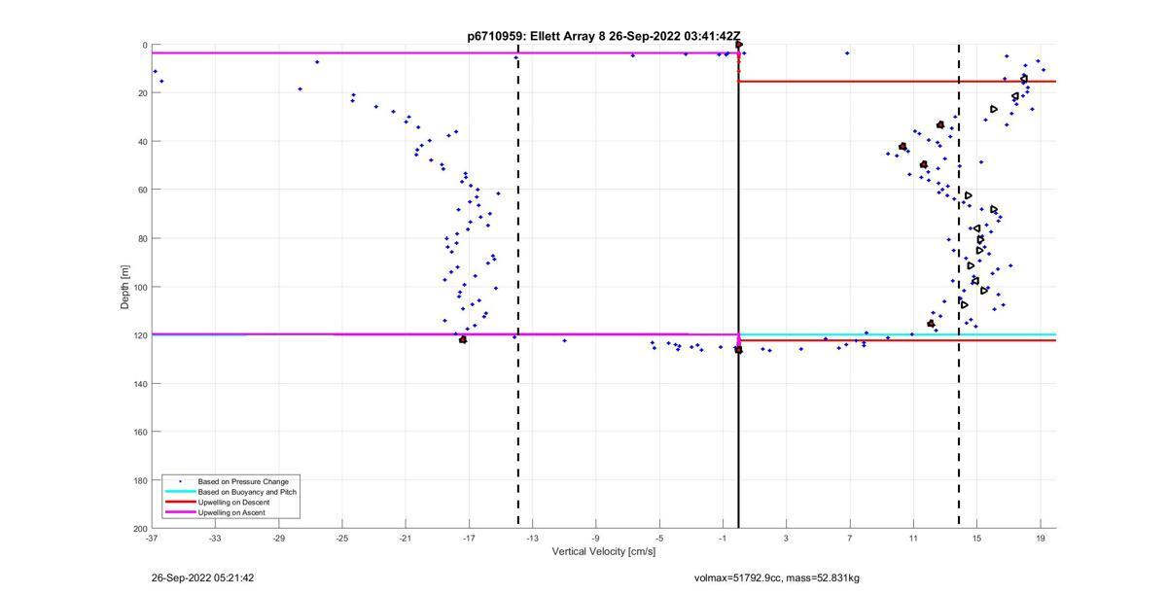Click the solid black vertical zero-velocity line
The image size is (1167, 594).
click(738, 287)
